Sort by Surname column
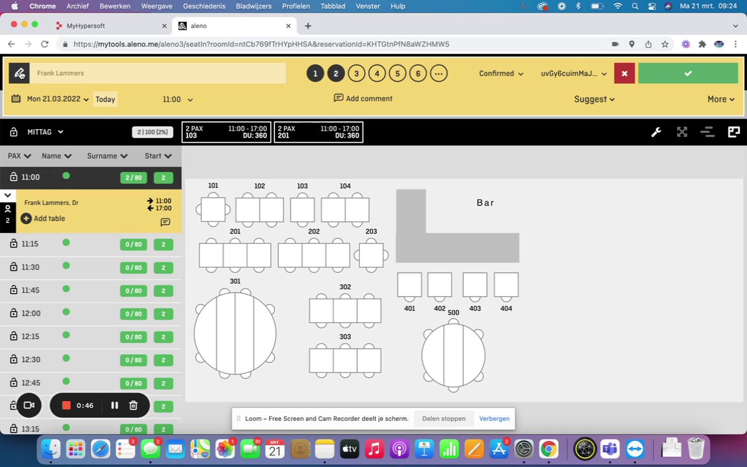The width and height of the screenshot is (747, 467). pos(107,156)
